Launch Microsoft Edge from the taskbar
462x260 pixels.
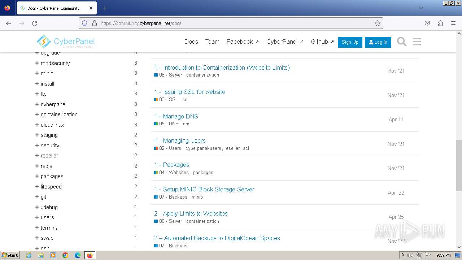[x=78, y=255]
